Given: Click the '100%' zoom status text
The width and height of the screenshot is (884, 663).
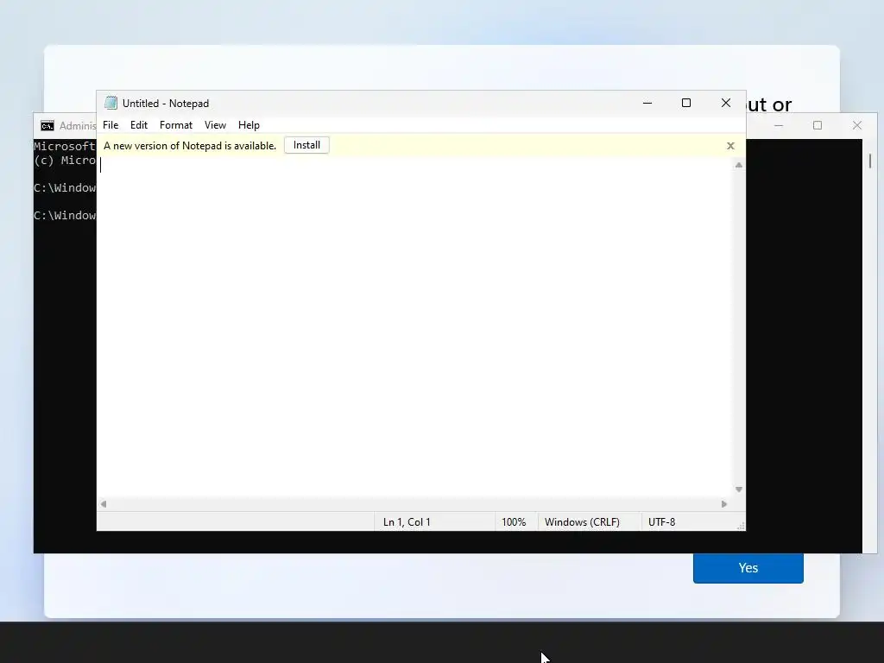Looking at the screenshot, I should click(514, 522).
